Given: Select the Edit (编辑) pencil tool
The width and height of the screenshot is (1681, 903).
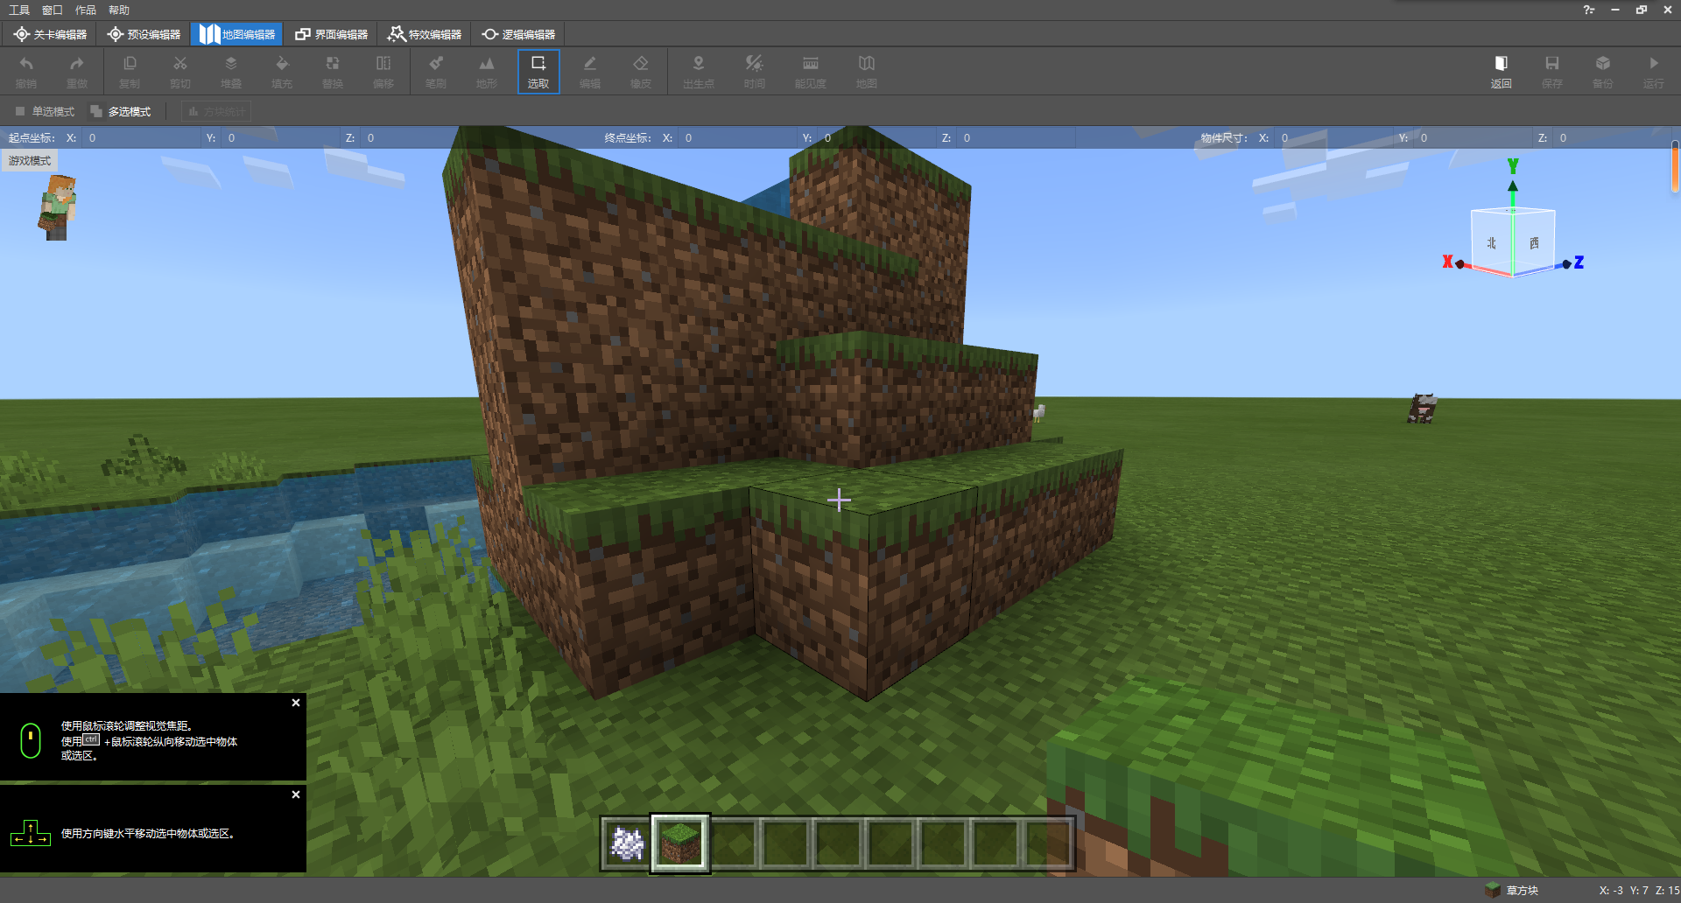Looking at the screenshot, I should click(590, 71).
